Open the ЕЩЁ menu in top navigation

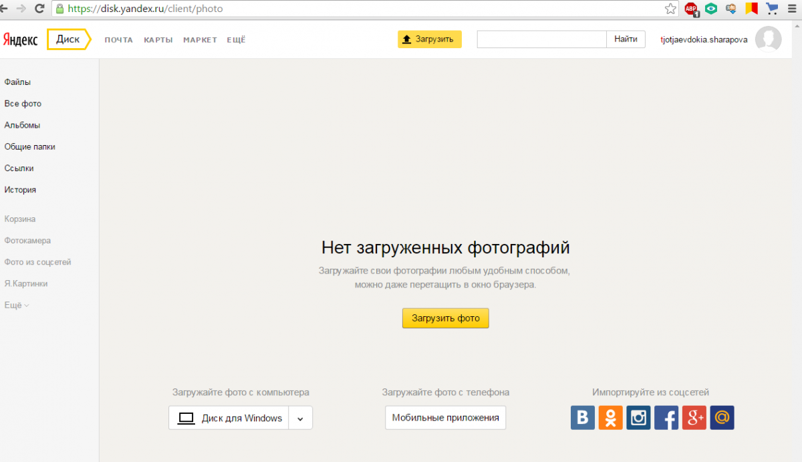236,40
